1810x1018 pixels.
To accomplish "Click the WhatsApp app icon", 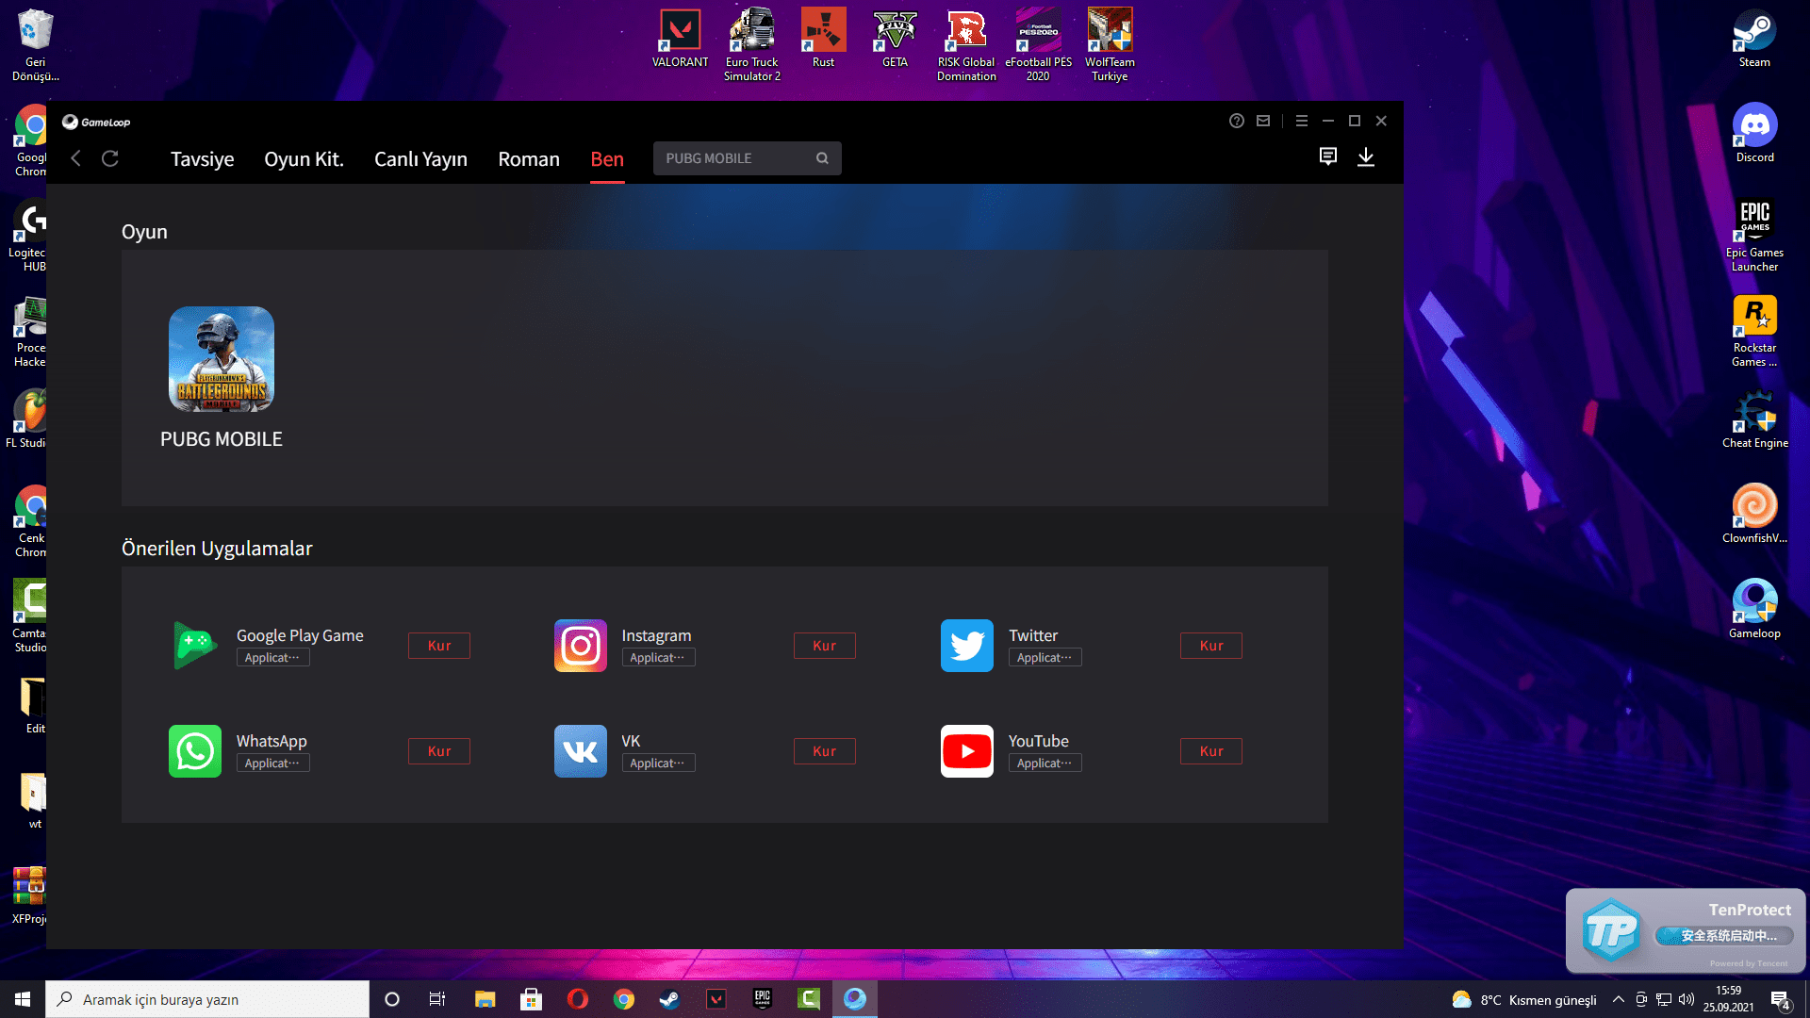I will click(x=195, y=751).
